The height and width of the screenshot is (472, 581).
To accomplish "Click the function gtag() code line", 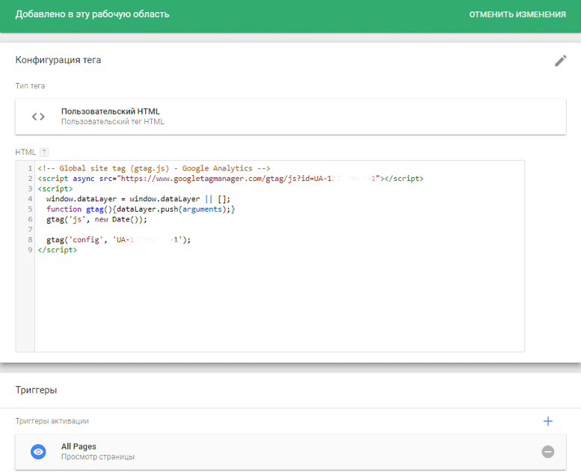I will click(141, 209).
